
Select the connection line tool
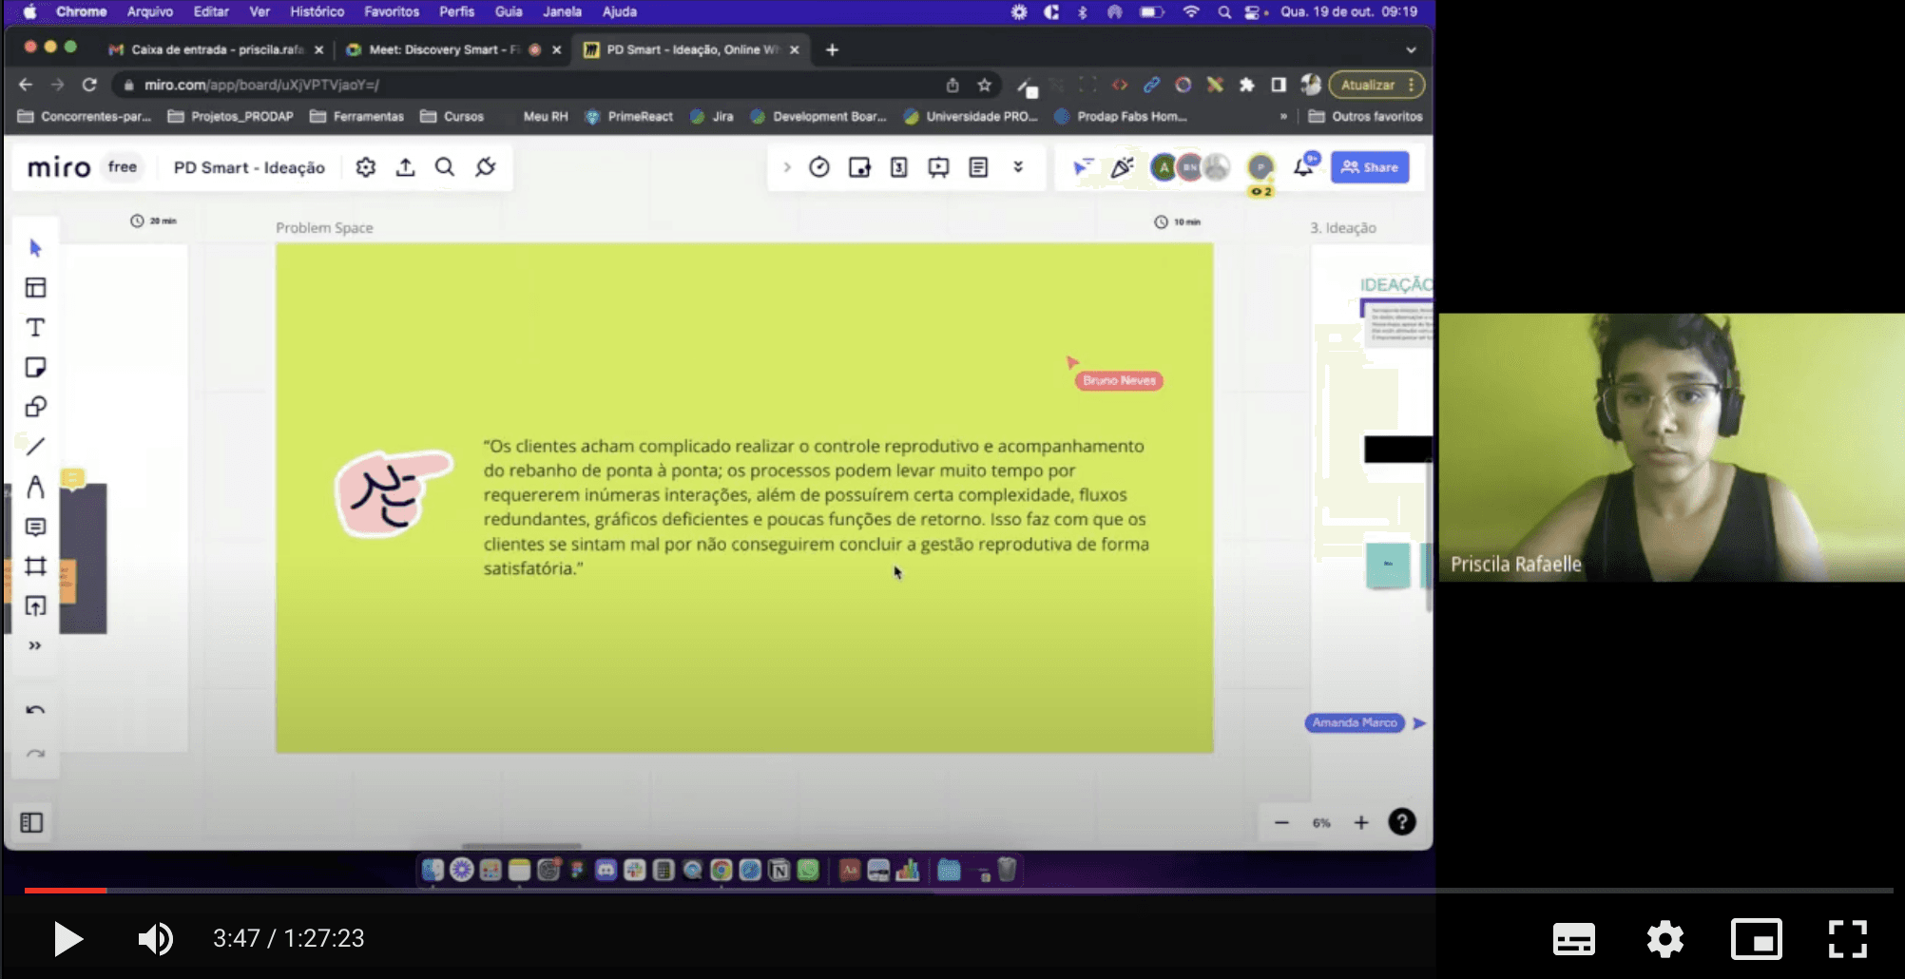coord(35,447)
